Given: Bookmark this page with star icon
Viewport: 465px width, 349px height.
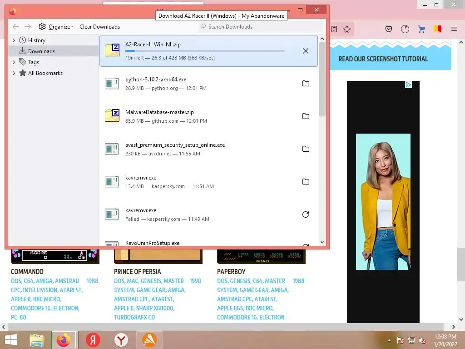Looking at the screenshot, I should click(346, 29).
